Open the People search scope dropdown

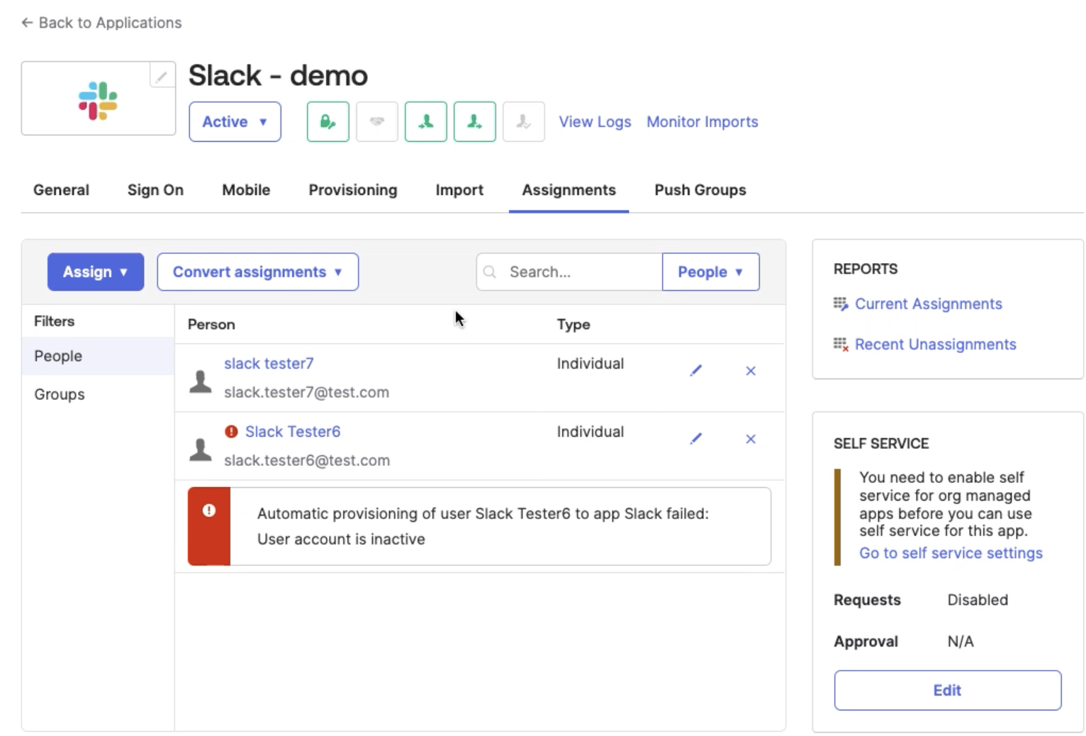pos(710,272)
